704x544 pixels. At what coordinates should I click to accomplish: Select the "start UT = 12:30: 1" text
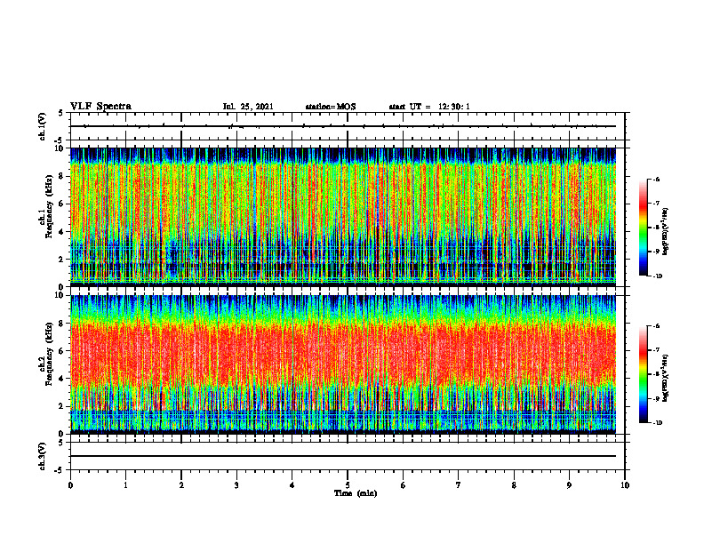[x=429, y=107]
